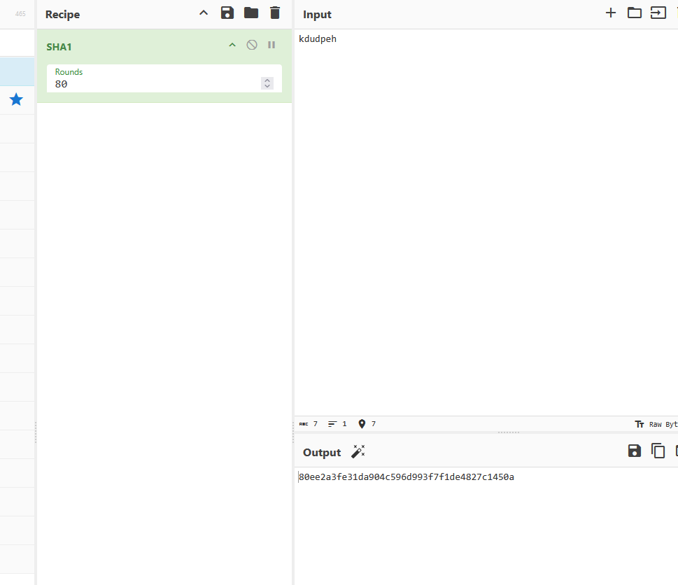Click the input length counter

tap(309, 424)
